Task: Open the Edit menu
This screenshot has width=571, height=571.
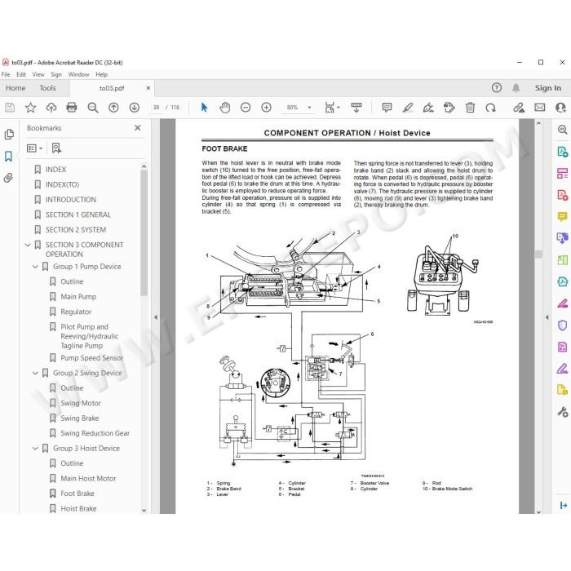Action: pyautogui.click(x=21, y=74)
